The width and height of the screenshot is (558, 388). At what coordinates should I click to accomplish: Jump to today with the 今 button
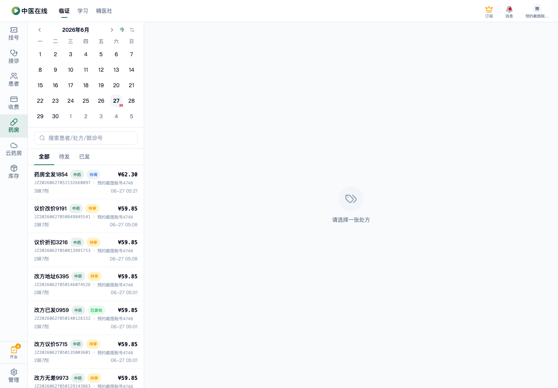click(x=122, y=30)
